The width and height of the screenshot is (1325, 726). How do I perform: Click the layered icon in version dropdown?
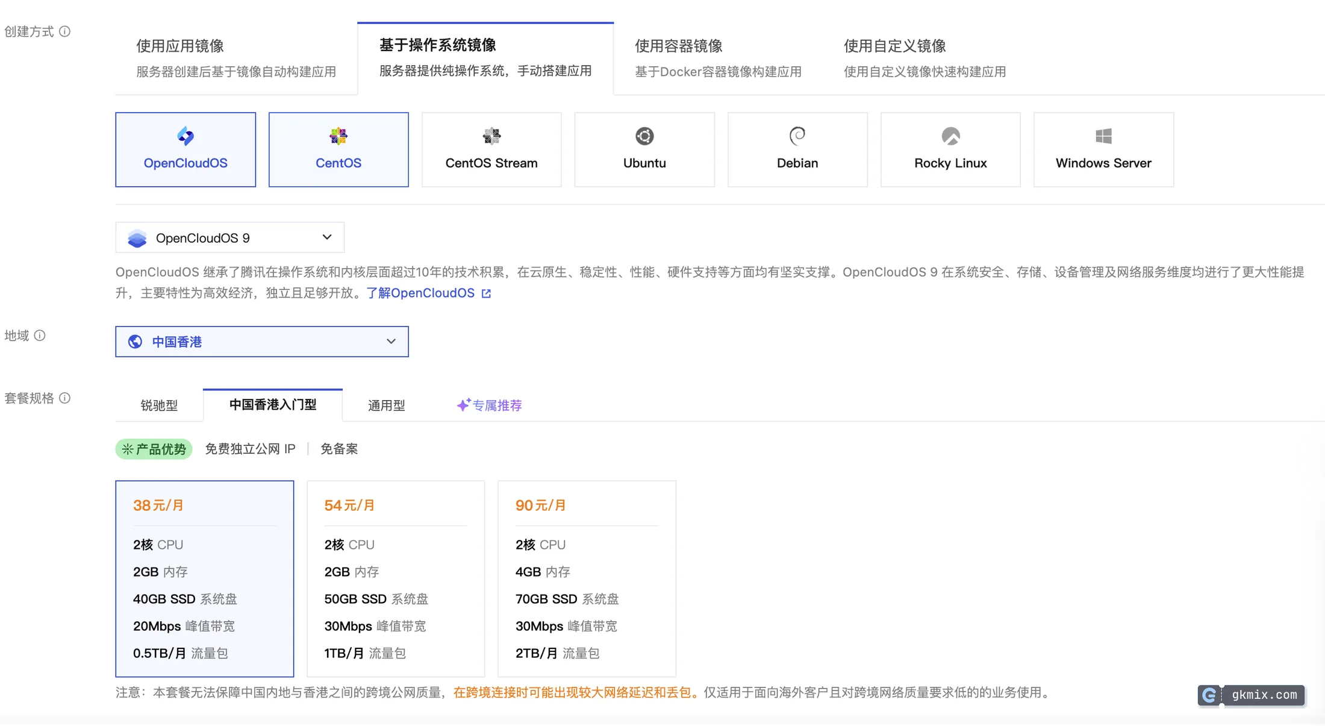(x=137, y=239)
